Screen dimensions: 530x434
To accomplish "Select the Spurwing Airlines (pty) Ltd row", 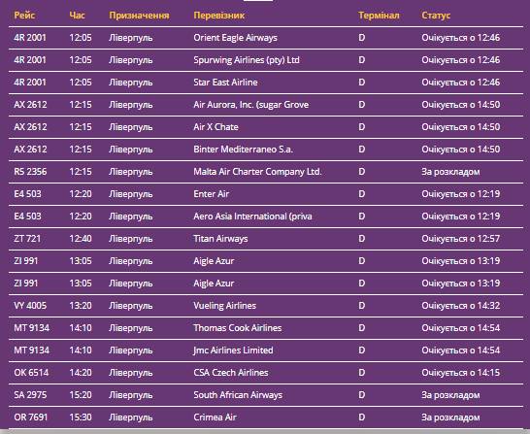I will point(266,60).
